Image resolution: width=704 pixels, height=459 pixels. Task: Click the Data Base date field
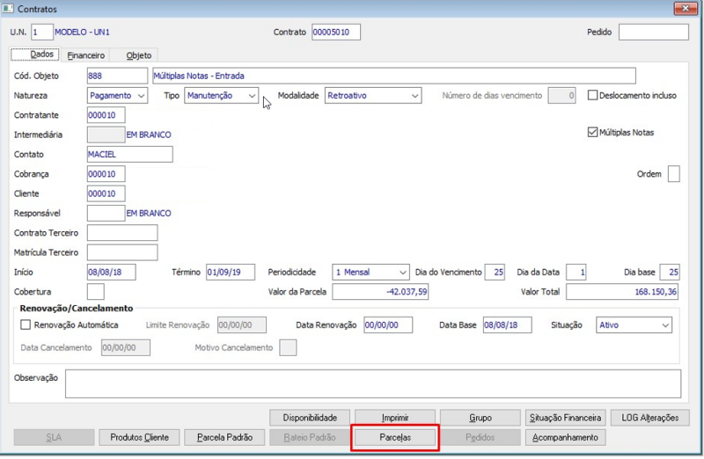click(x=508, y=324)
